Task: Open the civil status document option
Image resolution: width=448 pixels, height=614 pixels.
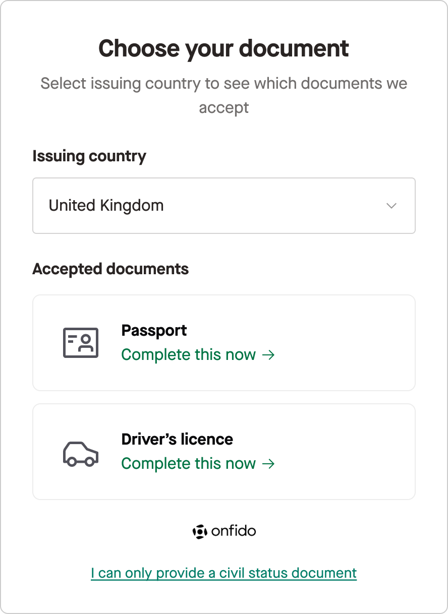Action: pyautogui.click(x=224, y=573)
